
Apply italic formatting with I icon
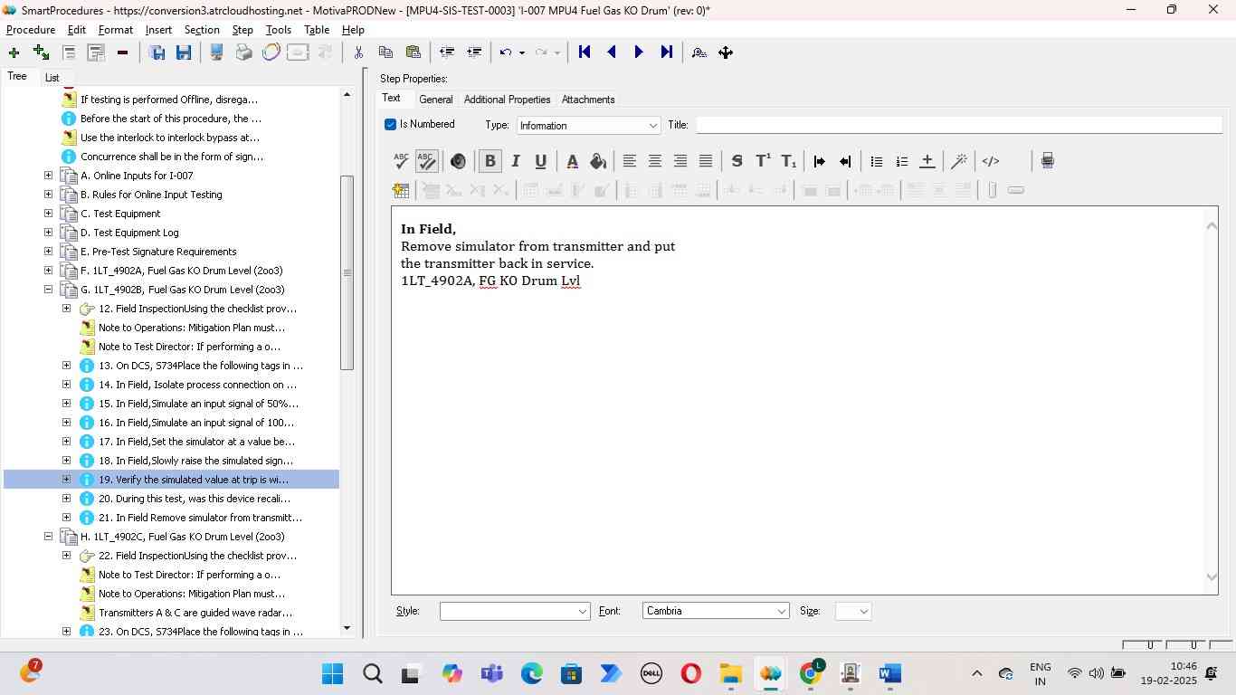pos(516,161)
